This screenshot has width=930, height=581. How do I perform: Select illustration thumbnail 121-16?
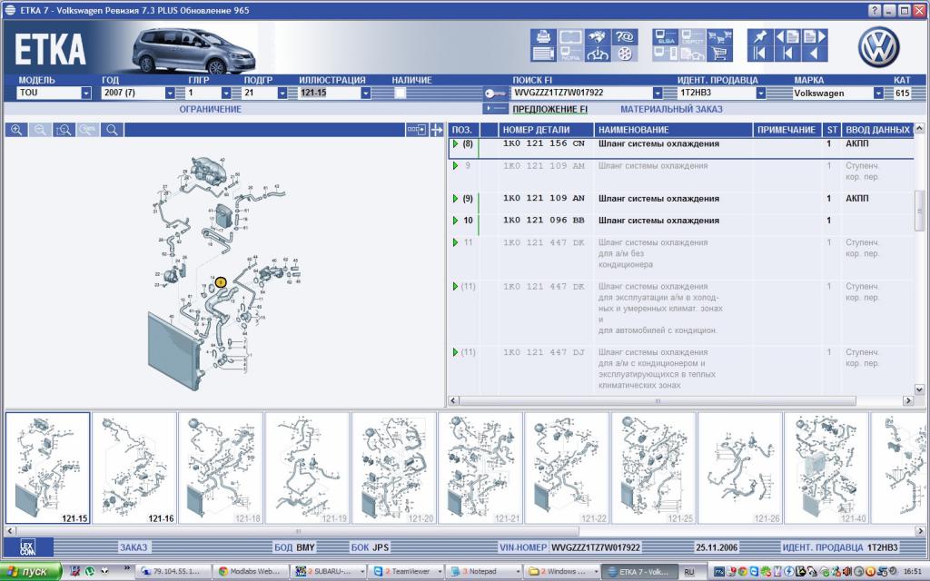[134, 468]
